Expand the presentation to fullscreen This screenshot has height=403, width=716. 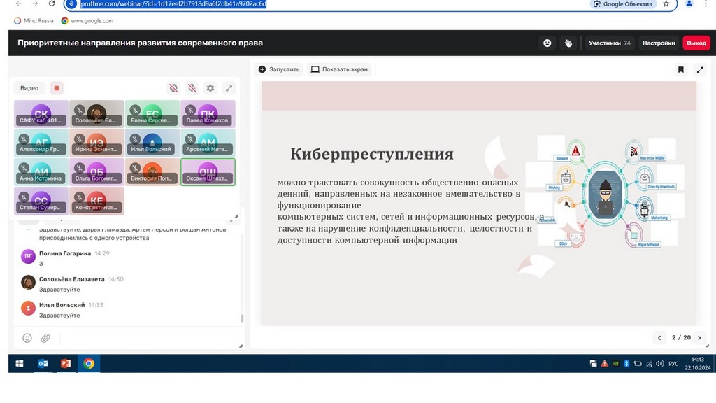(700, 69)
